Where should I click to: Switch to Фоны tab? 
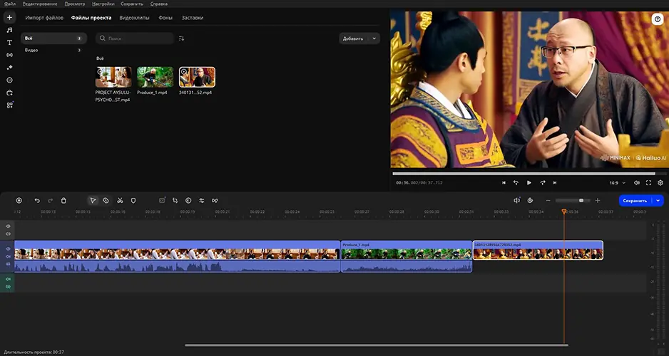pyautogui.click(x=165, y=18)
